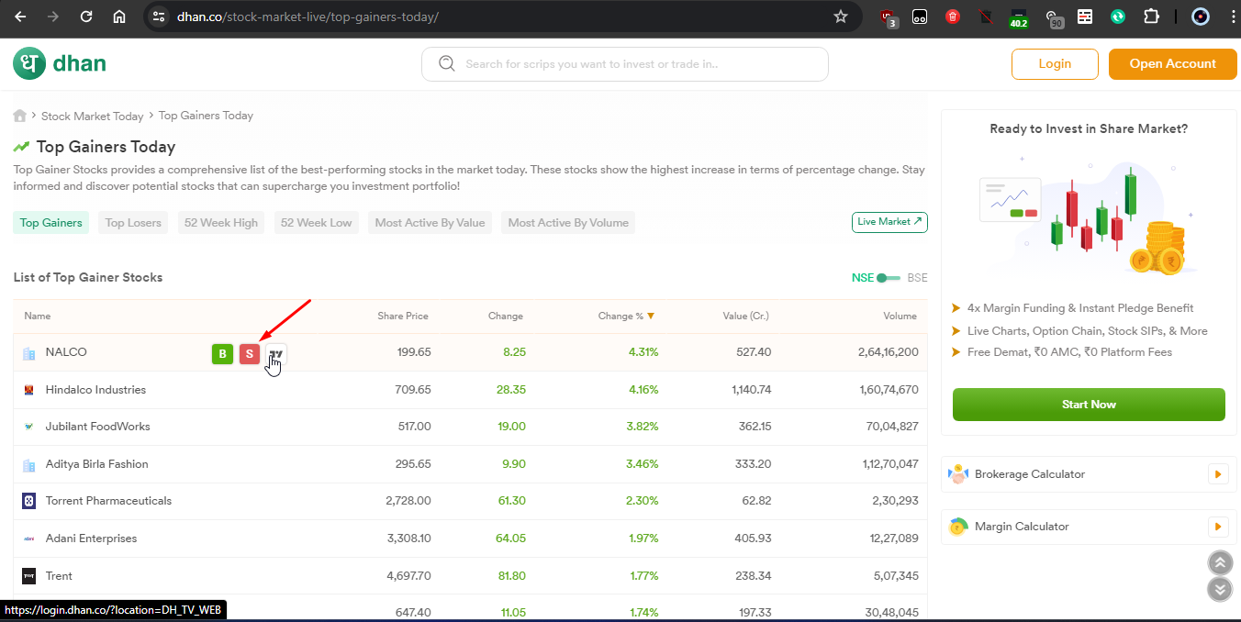Open the Chrome three-dot menu
The height and width of the screenshot is (622, 1241).
point(1233,17)
